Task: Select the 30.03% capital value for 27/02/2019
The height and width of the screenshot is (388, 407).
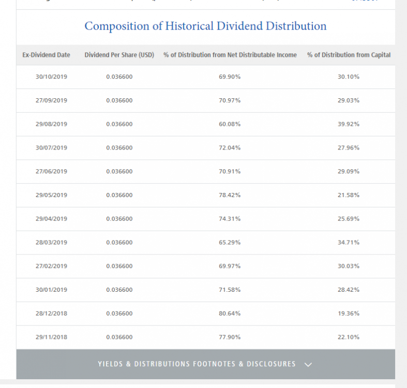Action: click(349, 266)
